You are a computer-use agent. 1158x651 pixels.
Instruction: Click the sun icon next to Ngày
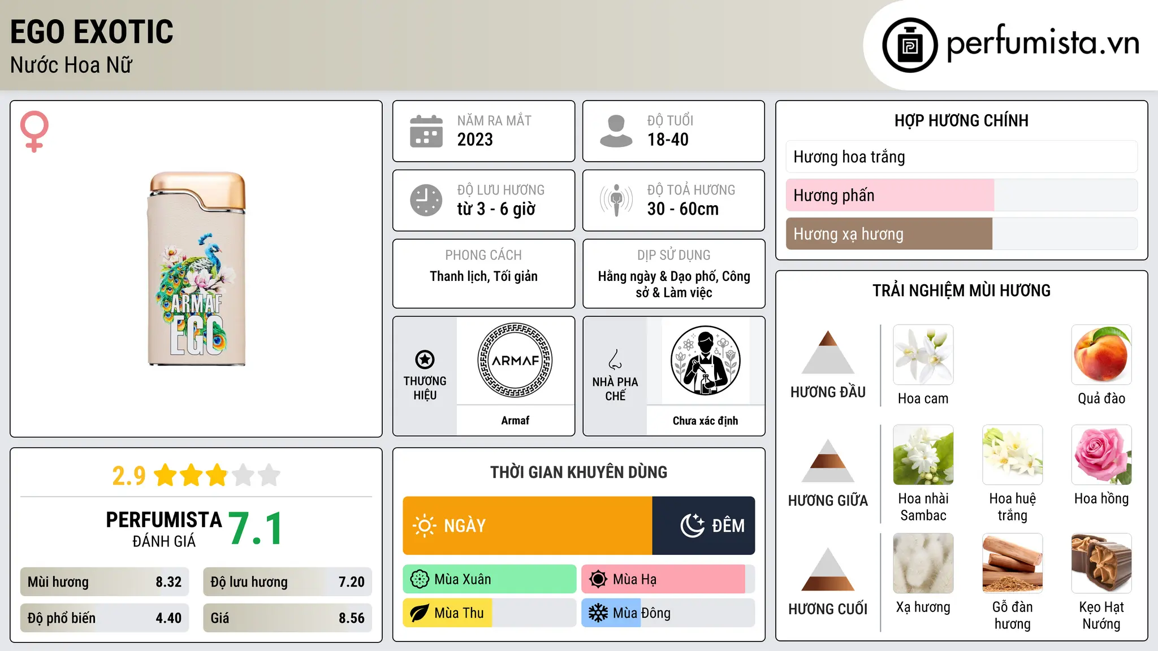[x=425, y=526]
